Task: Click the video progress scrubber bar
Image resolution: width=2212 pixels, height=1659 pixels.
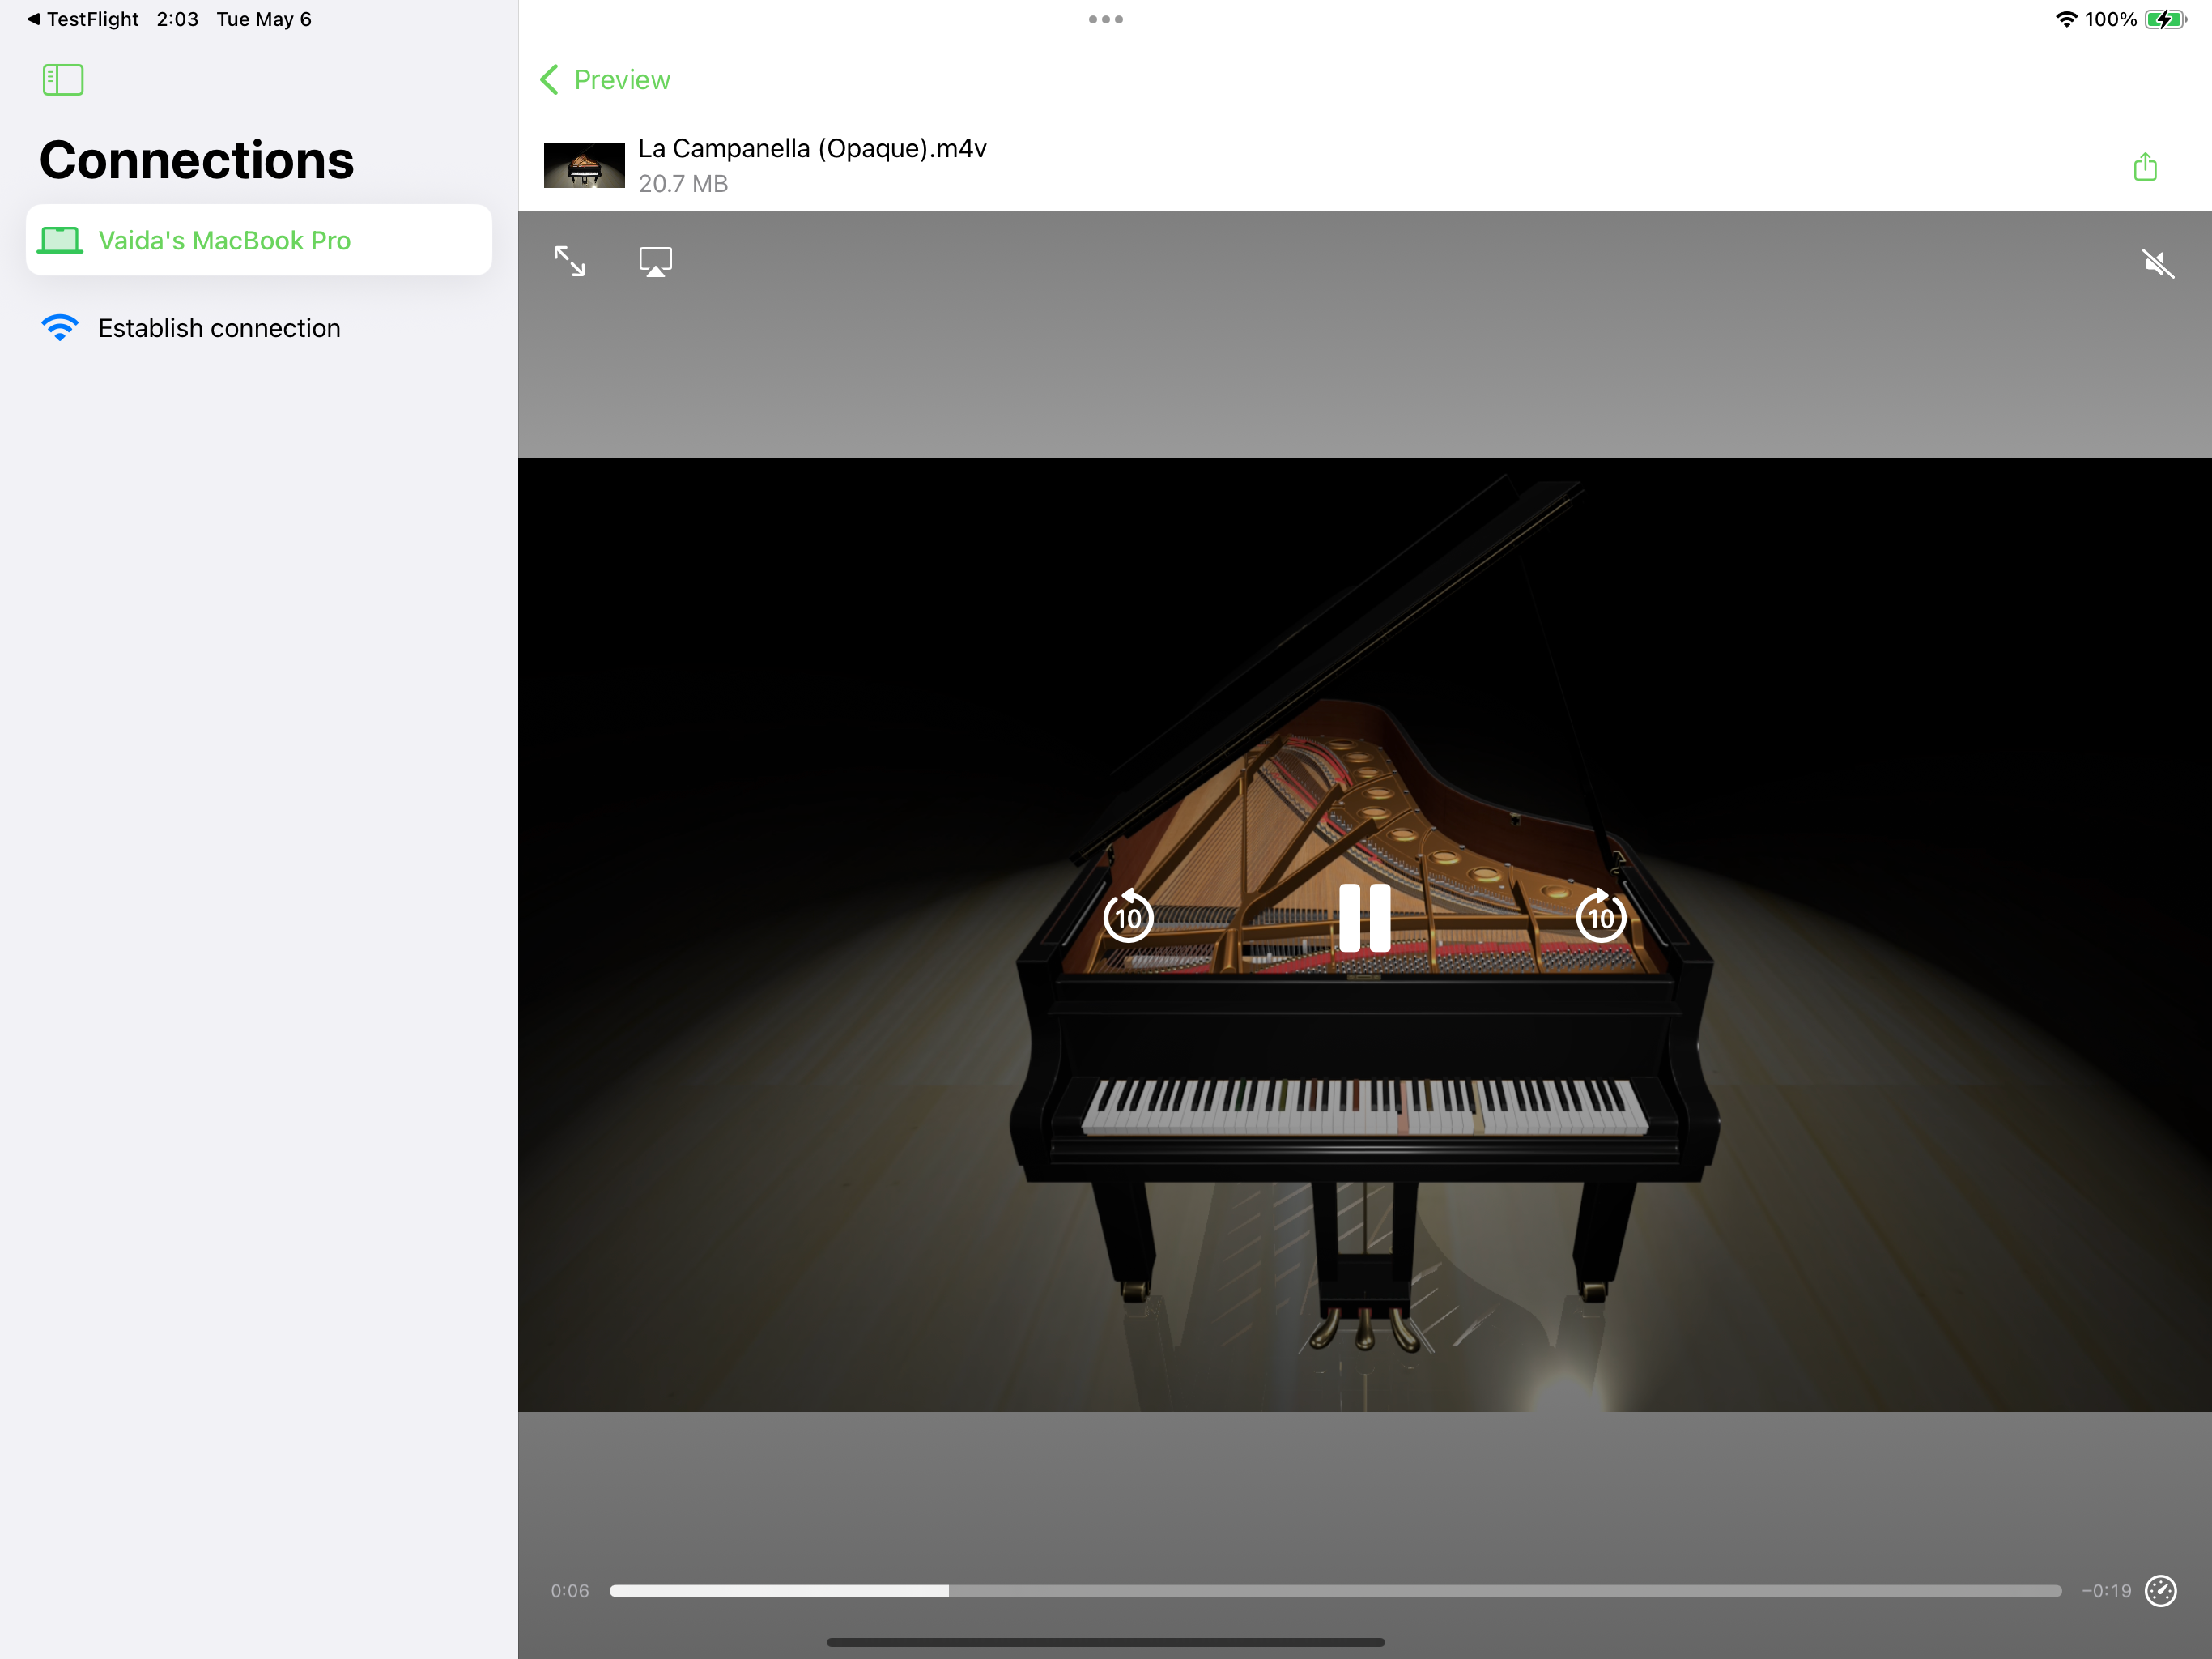Action: tap(1334, 1590)
